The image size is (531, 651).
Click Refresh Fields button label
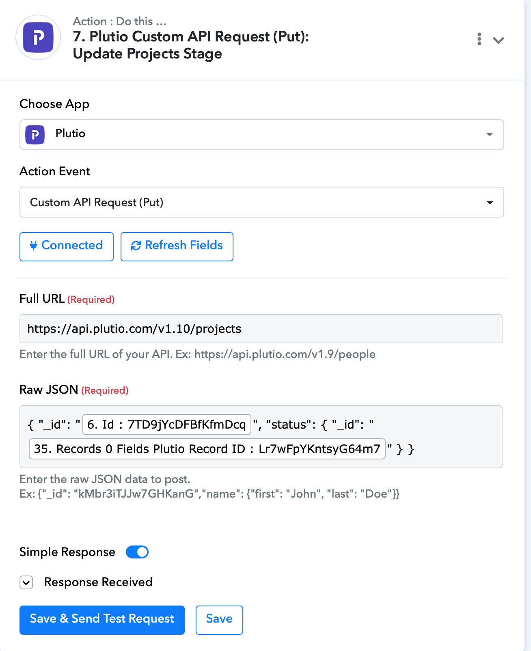(184, 245)
